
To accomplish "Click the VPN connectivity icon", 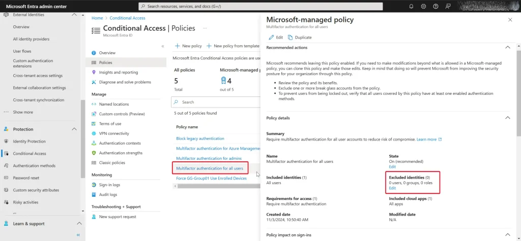I will [x=94, y=133].
